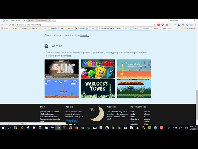Open the Addons bookmark

pos(90,28)
